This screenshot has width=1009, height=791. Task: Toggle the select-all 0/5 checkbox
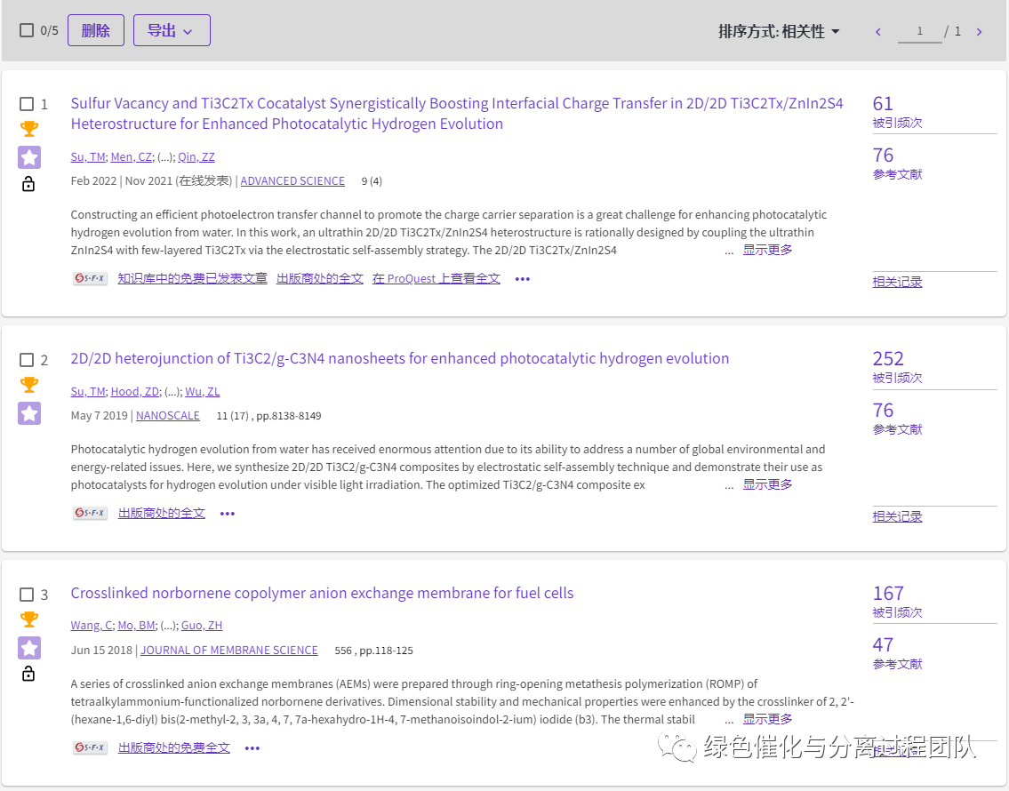27,30
